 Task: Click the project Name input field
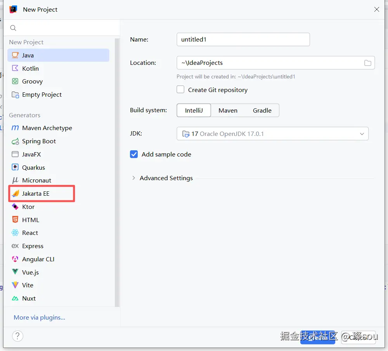click(x=243, y=40)
